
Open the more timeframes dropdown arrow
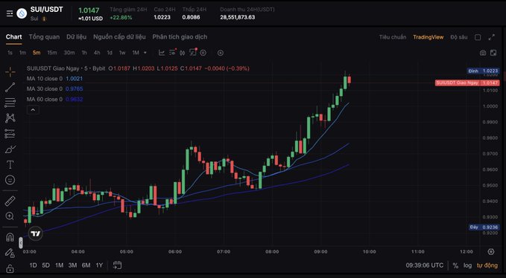pyautogui.click(x=145, y=53)
